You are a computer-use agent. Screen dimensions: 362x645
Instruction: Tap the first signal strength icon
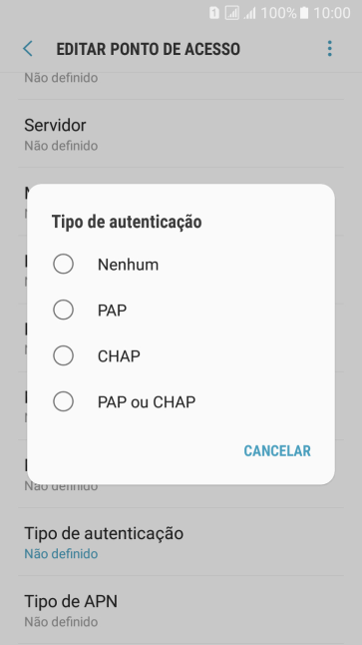232,13
